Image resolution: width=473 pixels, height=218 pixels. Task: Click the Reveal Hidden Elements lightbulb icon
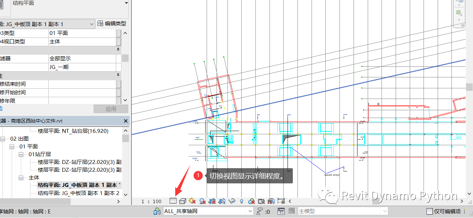(242, 201)
